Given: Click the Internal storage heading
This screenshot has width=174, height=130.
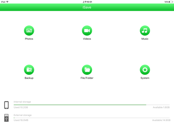Looking at the screenshot, I should (x=22, y=102).
